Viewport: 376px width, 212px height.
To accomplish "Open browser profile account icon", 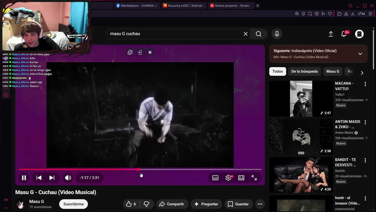I will 346,14.
